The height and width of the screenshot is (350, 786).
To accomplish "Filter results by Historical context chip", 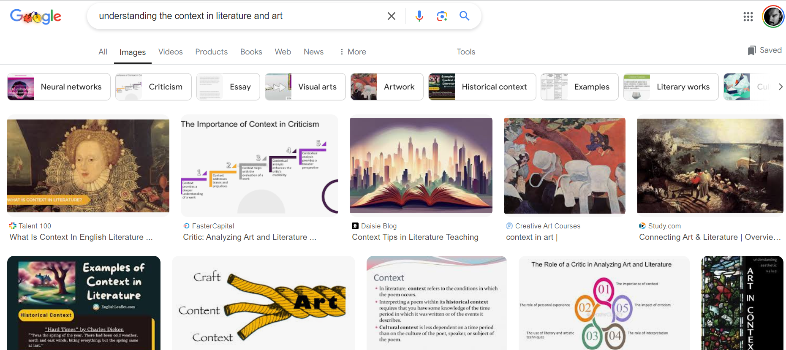I will point(482,87).
